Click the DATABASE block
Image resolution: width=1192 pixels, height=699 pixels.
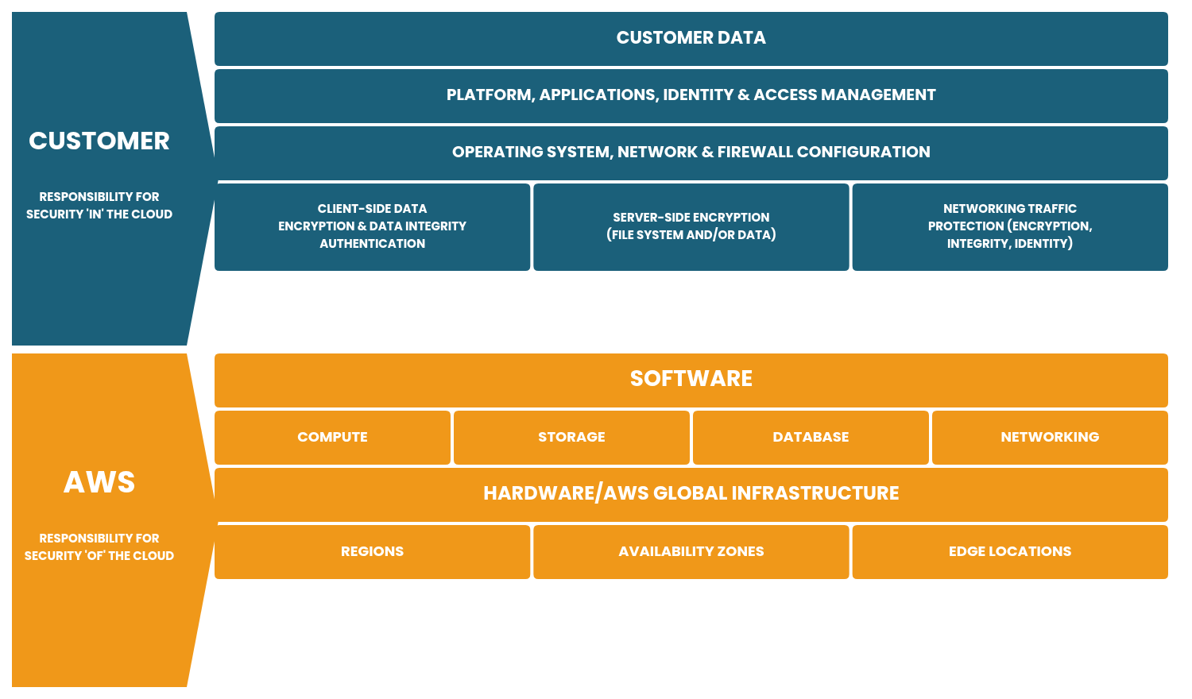pos(811,438)
